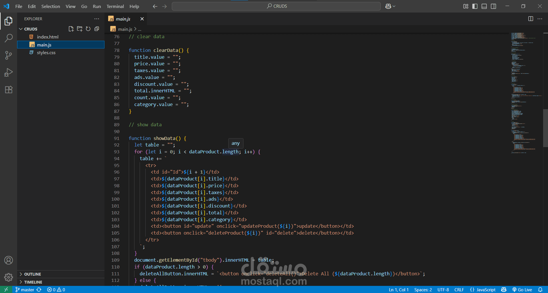This screenshot has height=293, width=548.
Task: Open Copilot dropdown arrow in title bar
Action: [394, 6]
